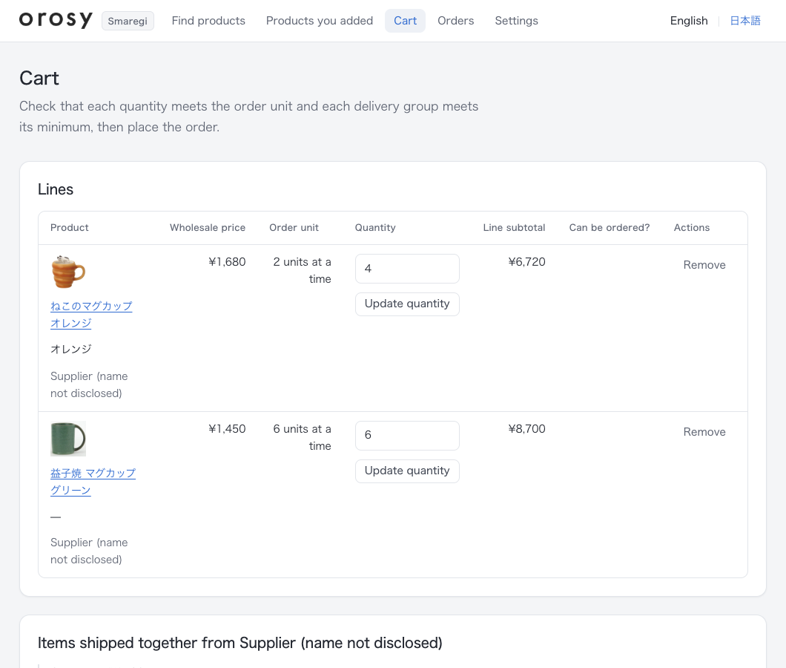Screen dimensions: 786x668
Task: Click the green mug thumbnail
Action: pyautogui.click(x=68, y=439)
